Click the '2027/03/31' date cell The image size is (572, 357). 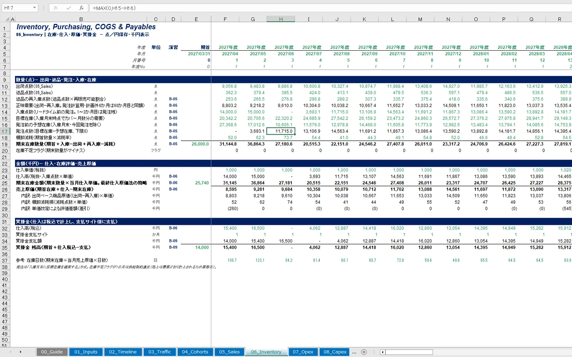coord(196,54)
